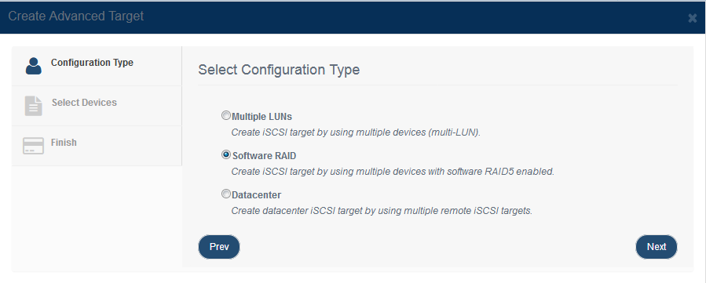The height and width of the screenshot is (283, 706).
Task: Click the multi-LUN description text
Action: pyautogui.click(x=357, y=132)
